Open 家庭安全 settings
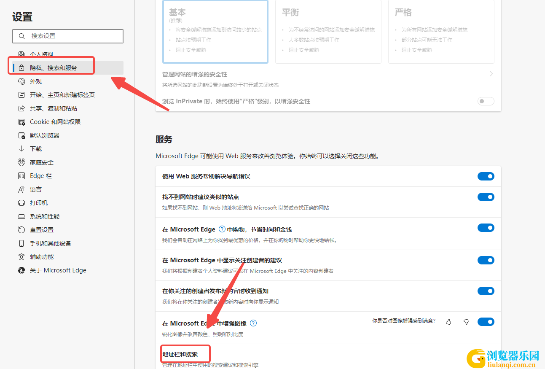The width and height of the screenshot is (545, 369). click(68, 162)
